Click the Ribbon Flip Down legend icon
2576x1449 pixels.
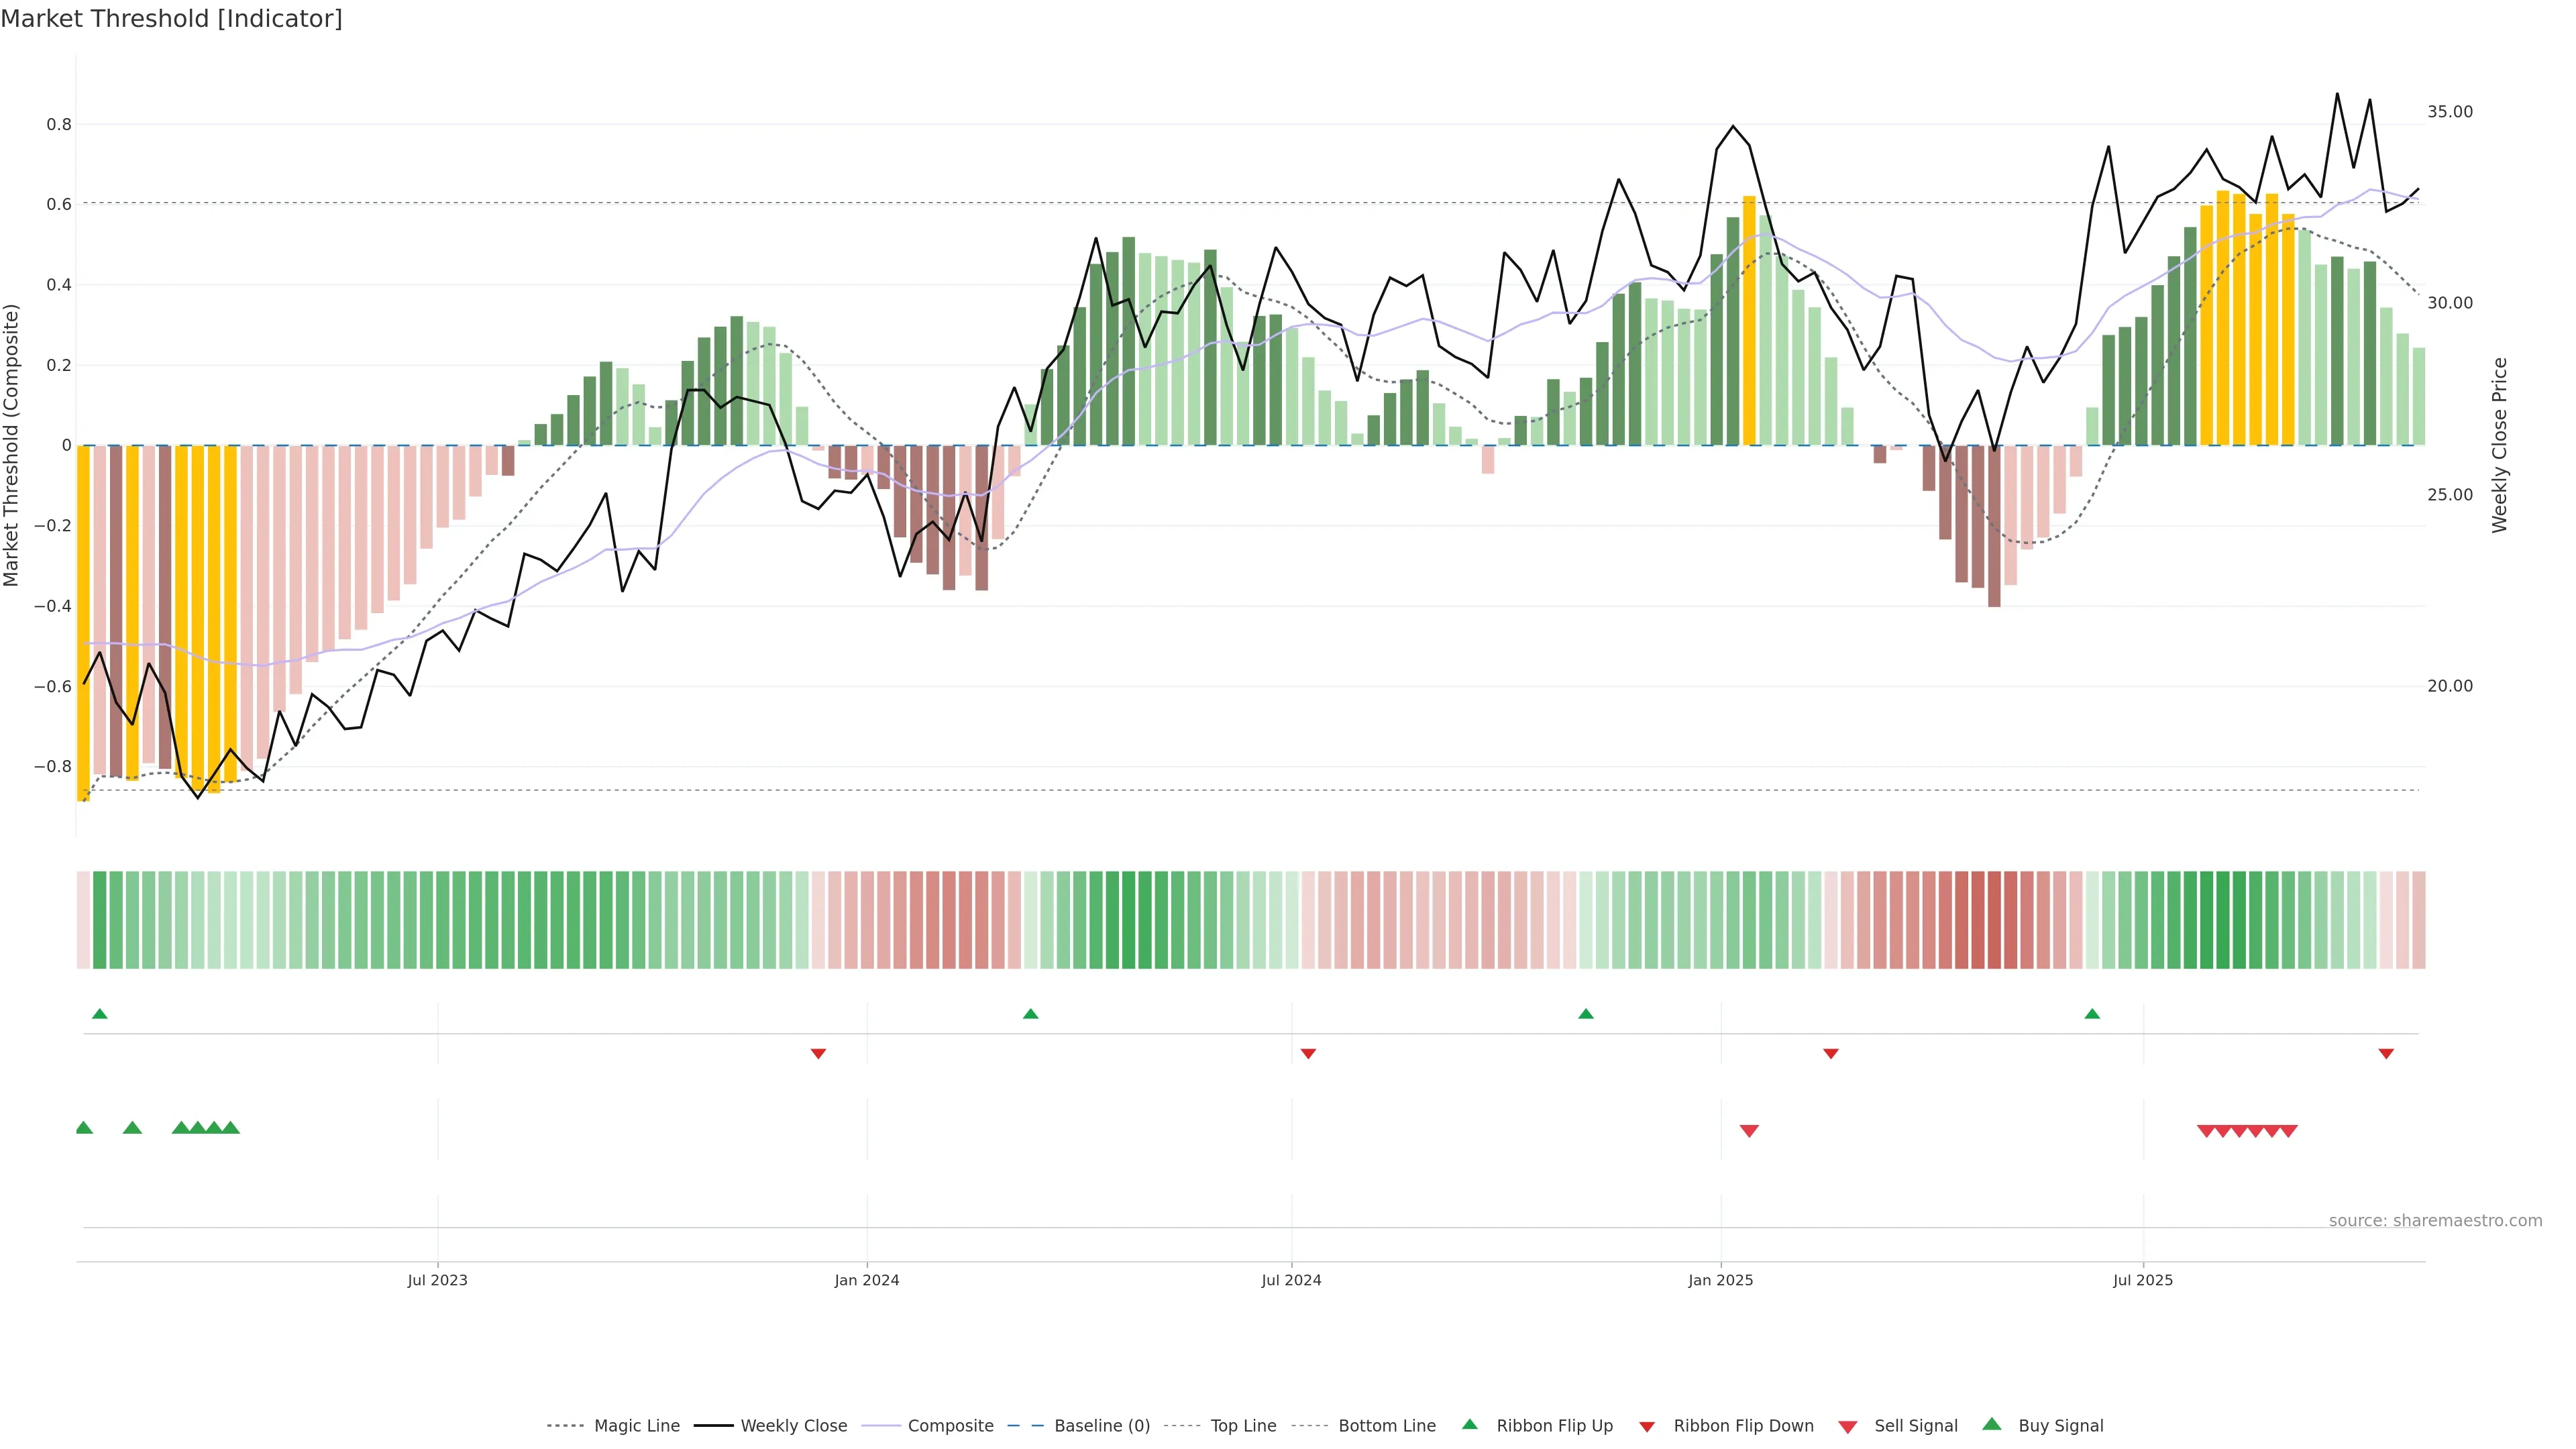(1646, 1426)
